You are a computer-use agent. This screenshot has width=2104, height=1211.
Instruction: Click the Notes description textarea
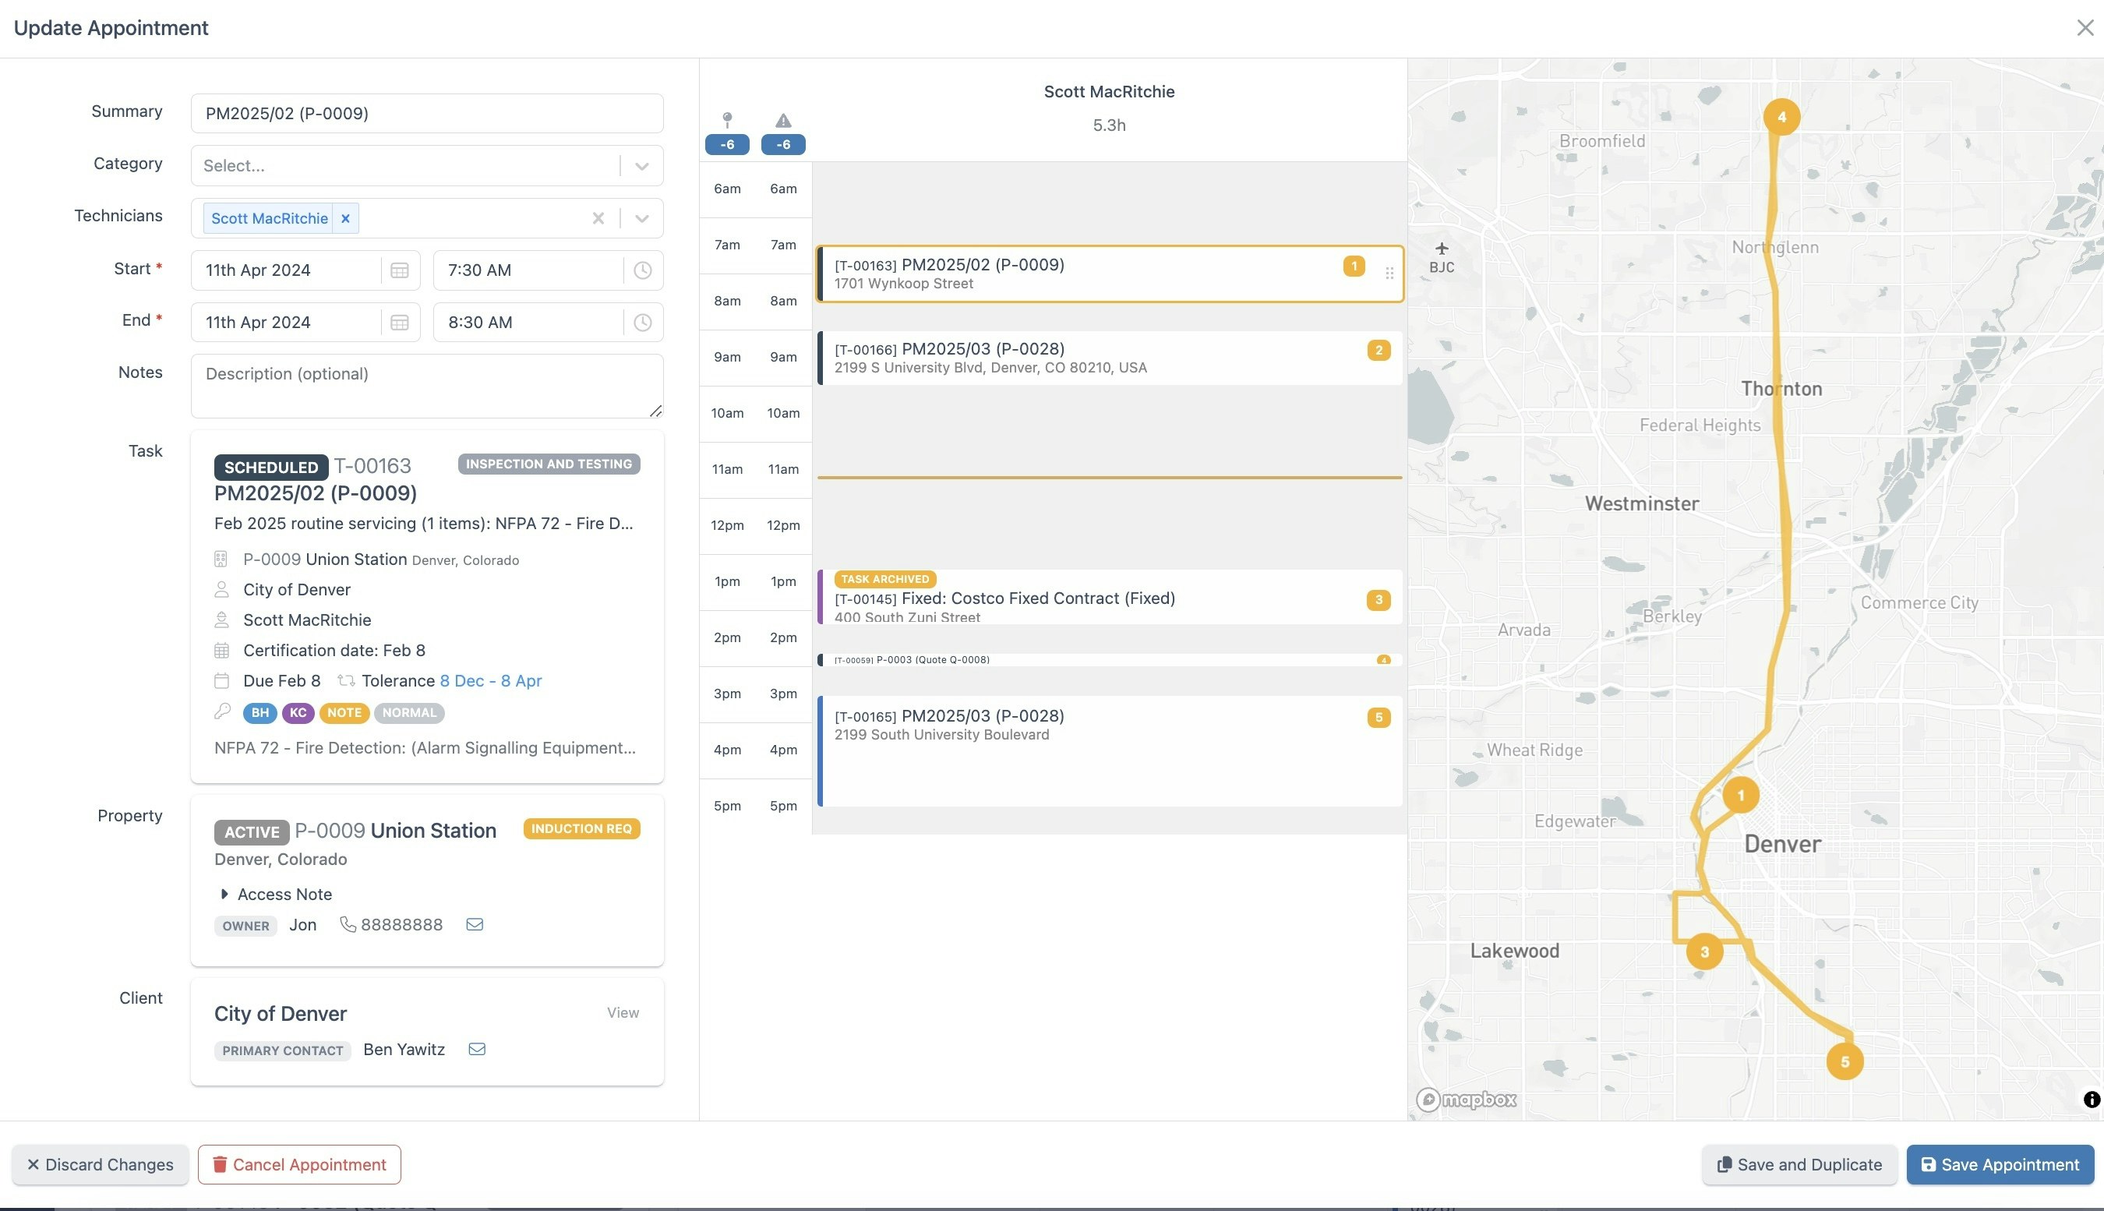(x=426, y=386)
